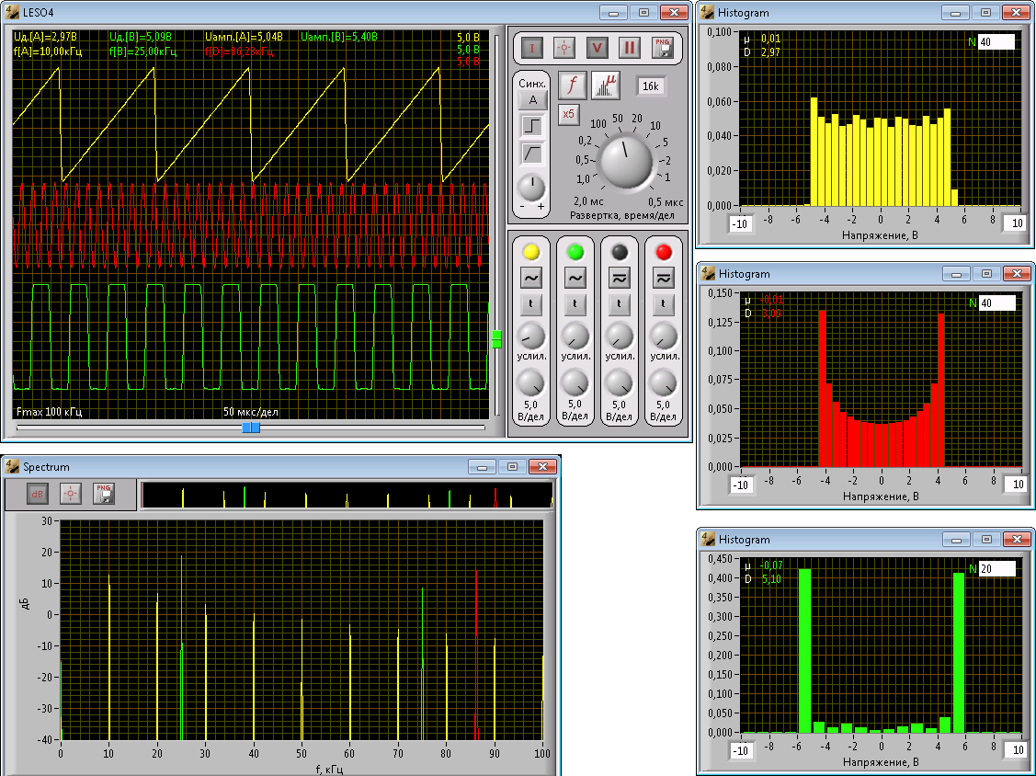1036x776 pixels.
Task: Click the green channel gain knob
Action: (x=575, y=337)
